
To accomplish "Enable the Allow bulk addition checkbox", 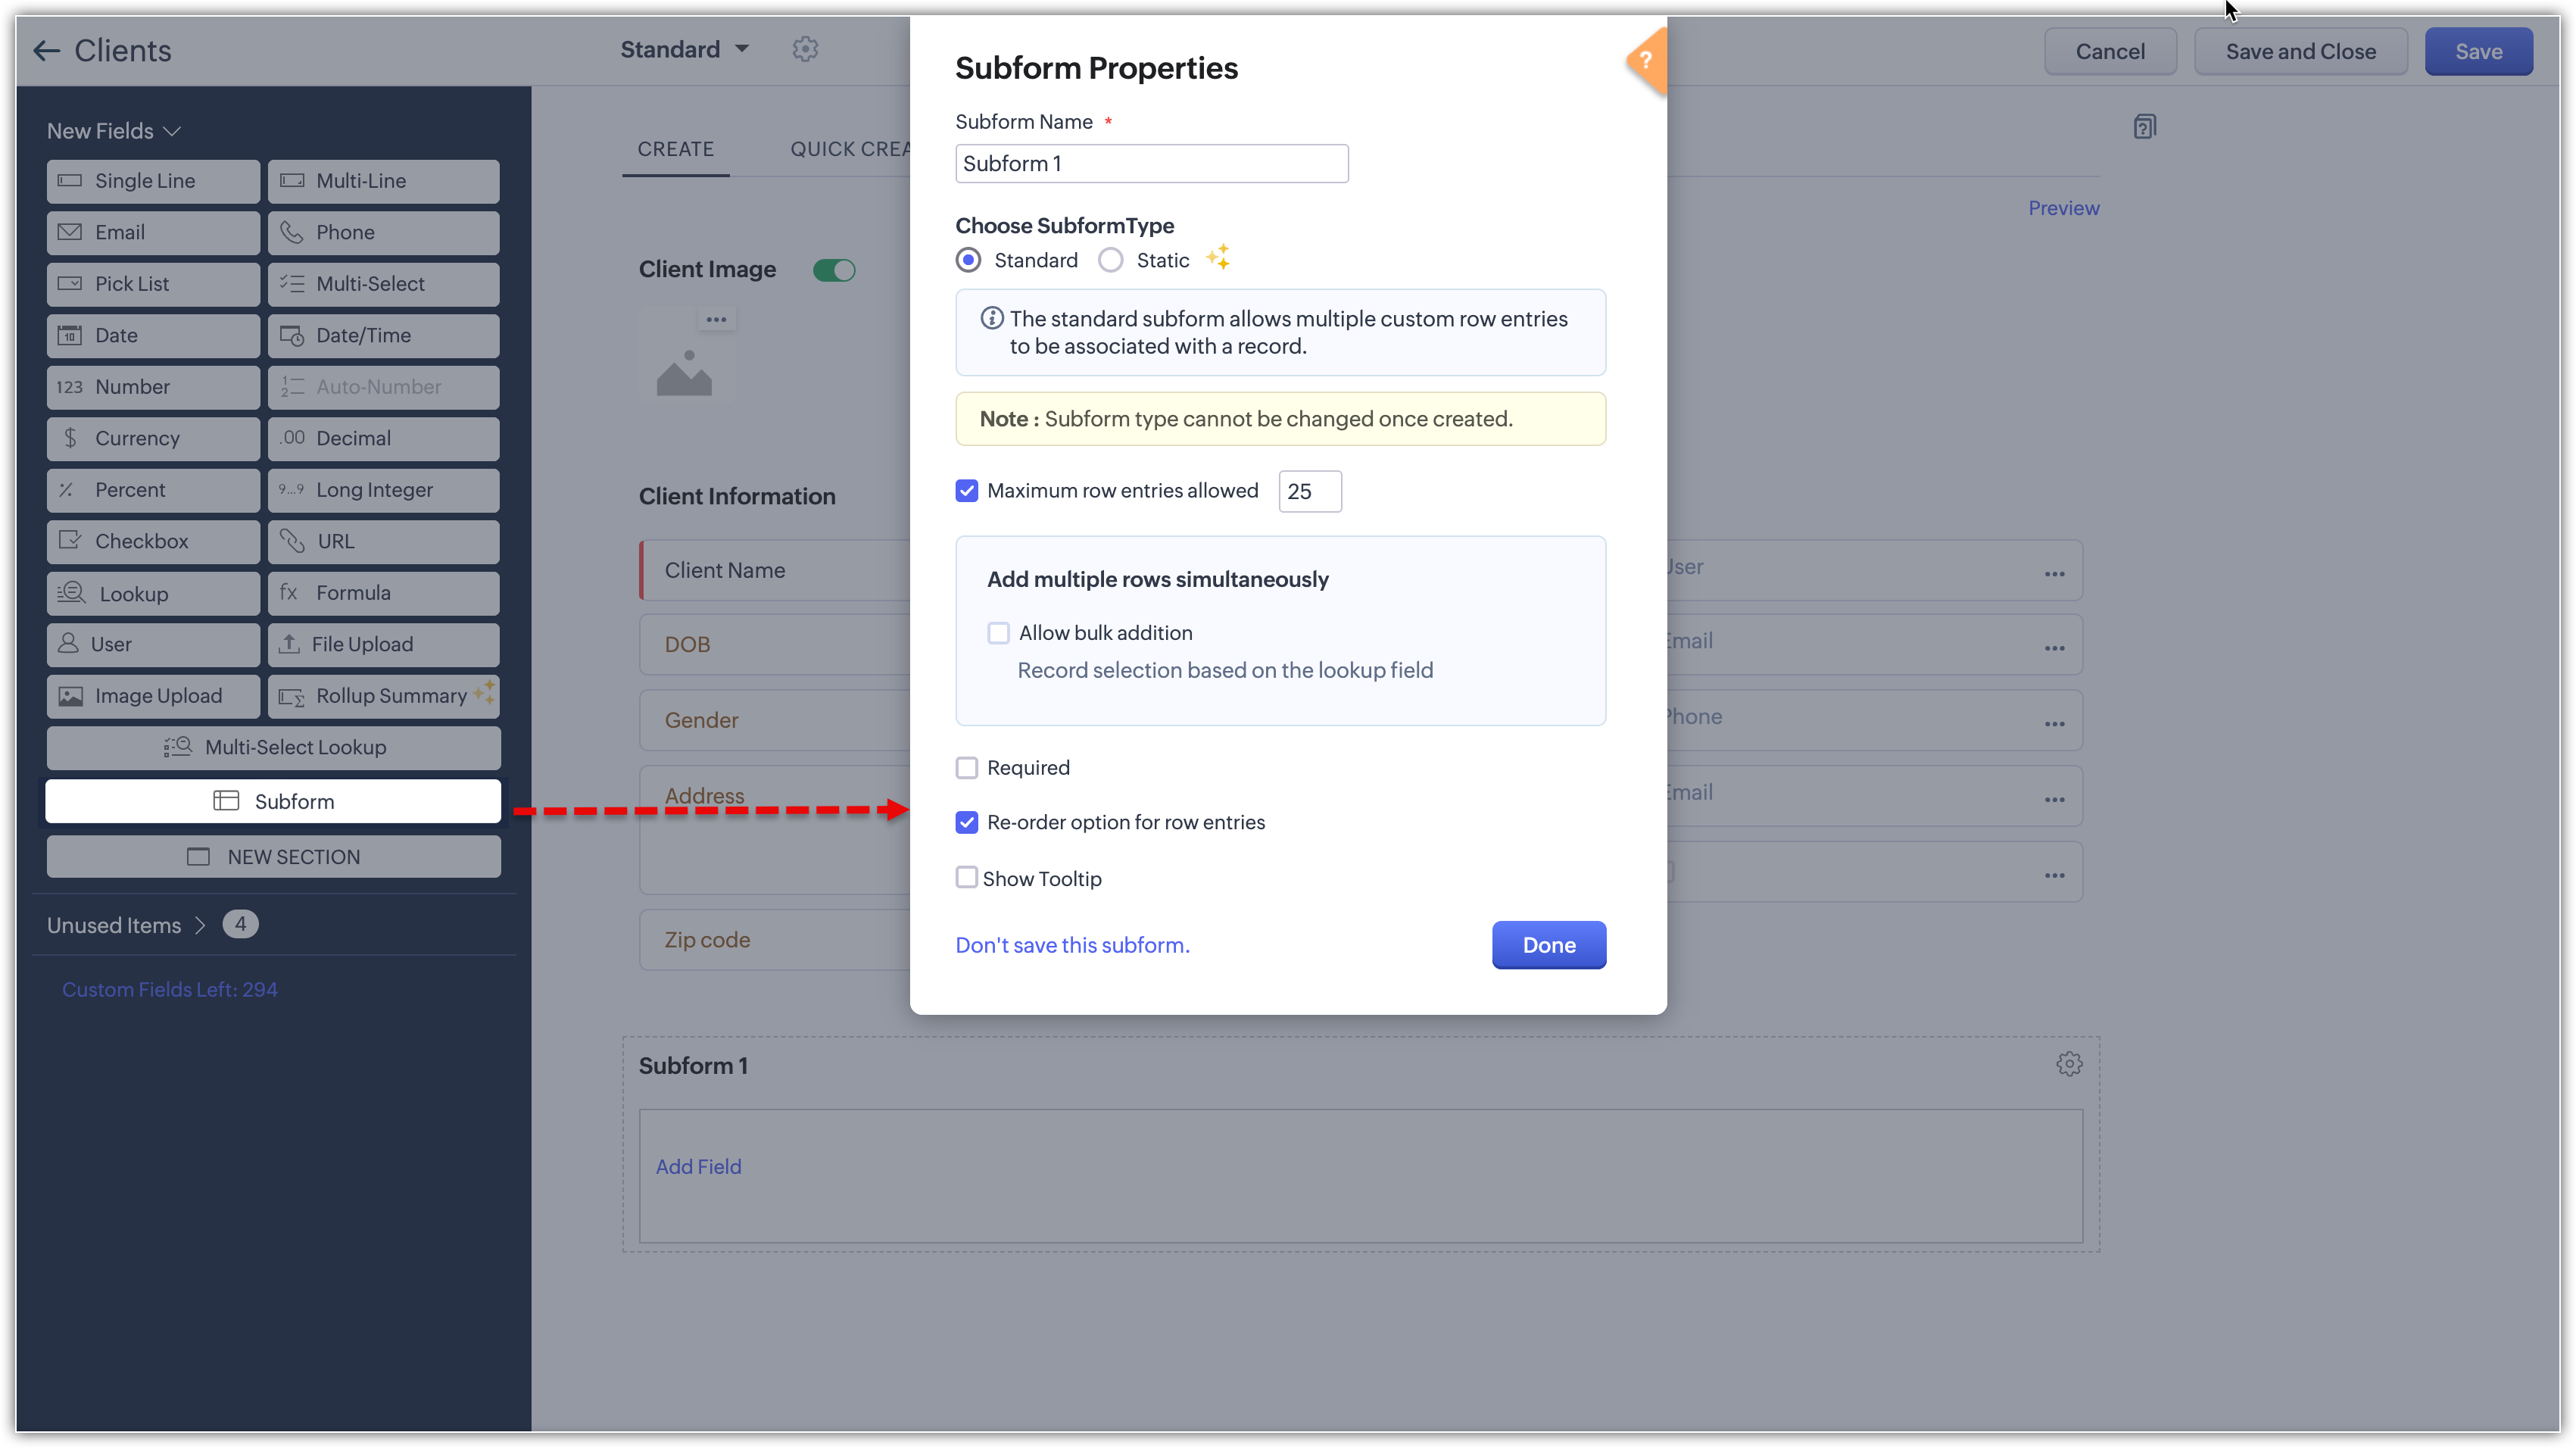I will click(x=998, y=633).
